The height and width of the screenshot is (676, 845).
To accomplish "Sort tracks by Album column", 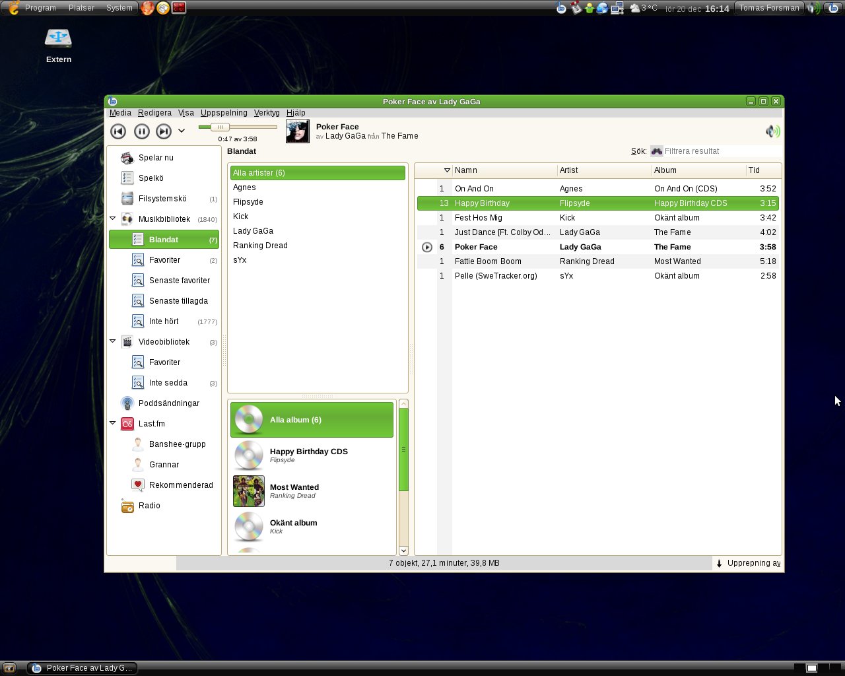I will [x=699, y=170].
